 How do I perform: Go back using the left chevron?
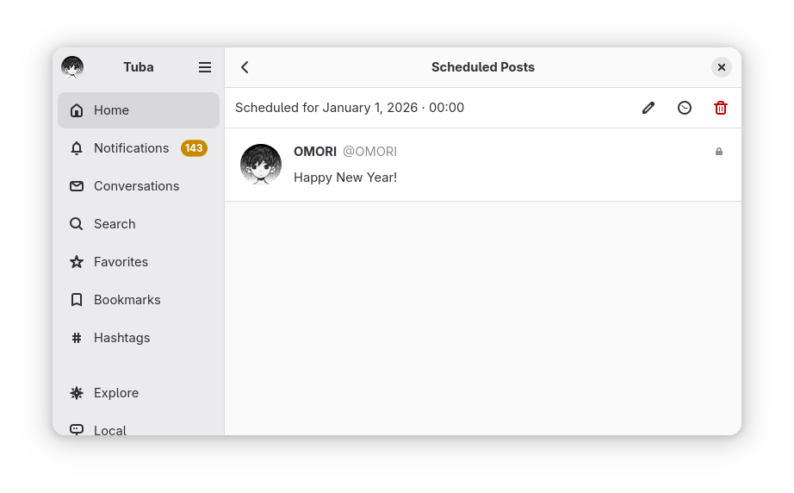coord(245,67)
